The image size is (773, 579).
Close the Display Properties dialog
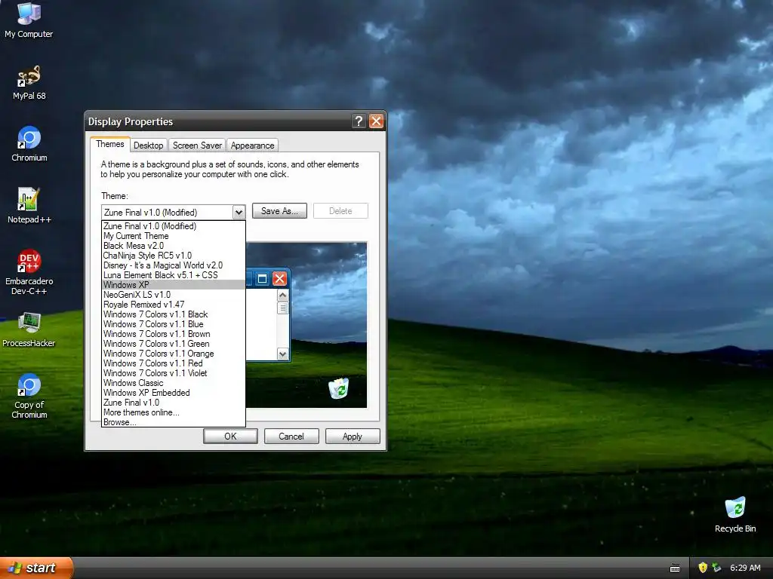(x=376, y=121)
